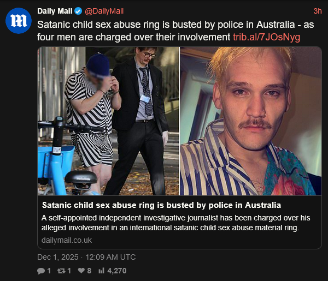
Task: Click the bold link card headline
Action: click(x=161, y=205)
